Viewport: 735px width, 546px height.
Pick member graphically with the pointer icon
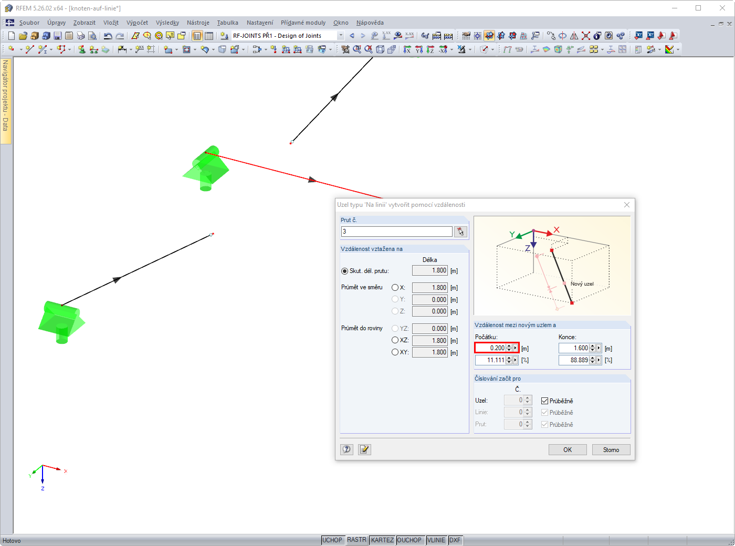point(460,232)
